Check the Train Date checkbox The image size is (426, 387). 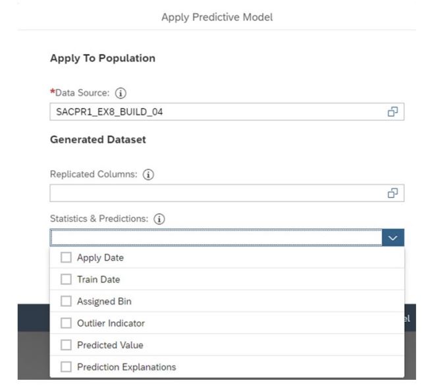(66, 279)
